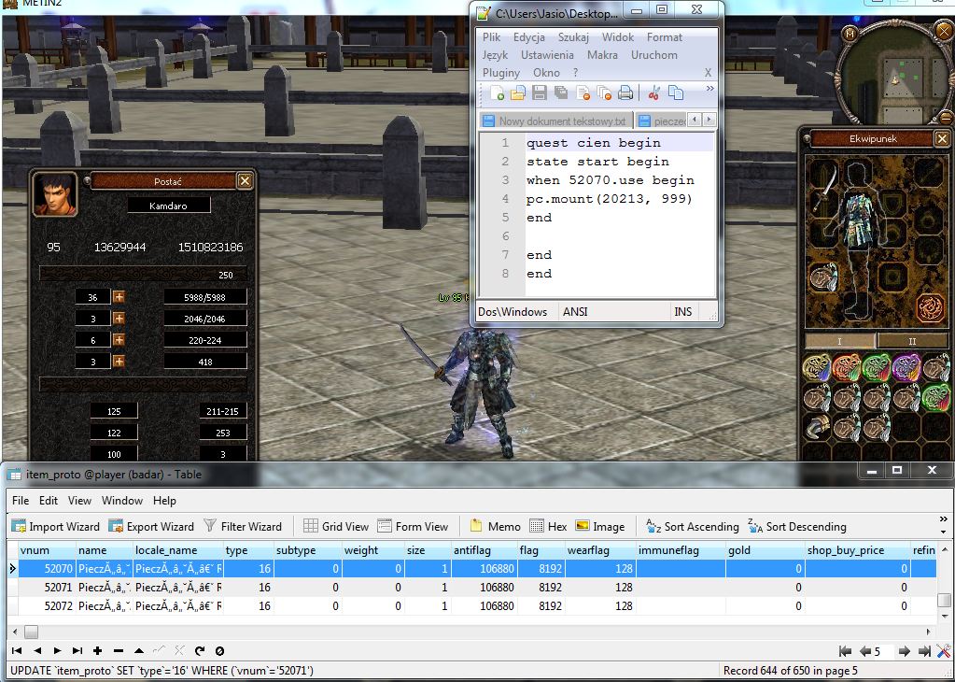Viewport: 955px width, 682px height.
Task: Click the Open file icon in Notepad++
Action: [518, 93]
